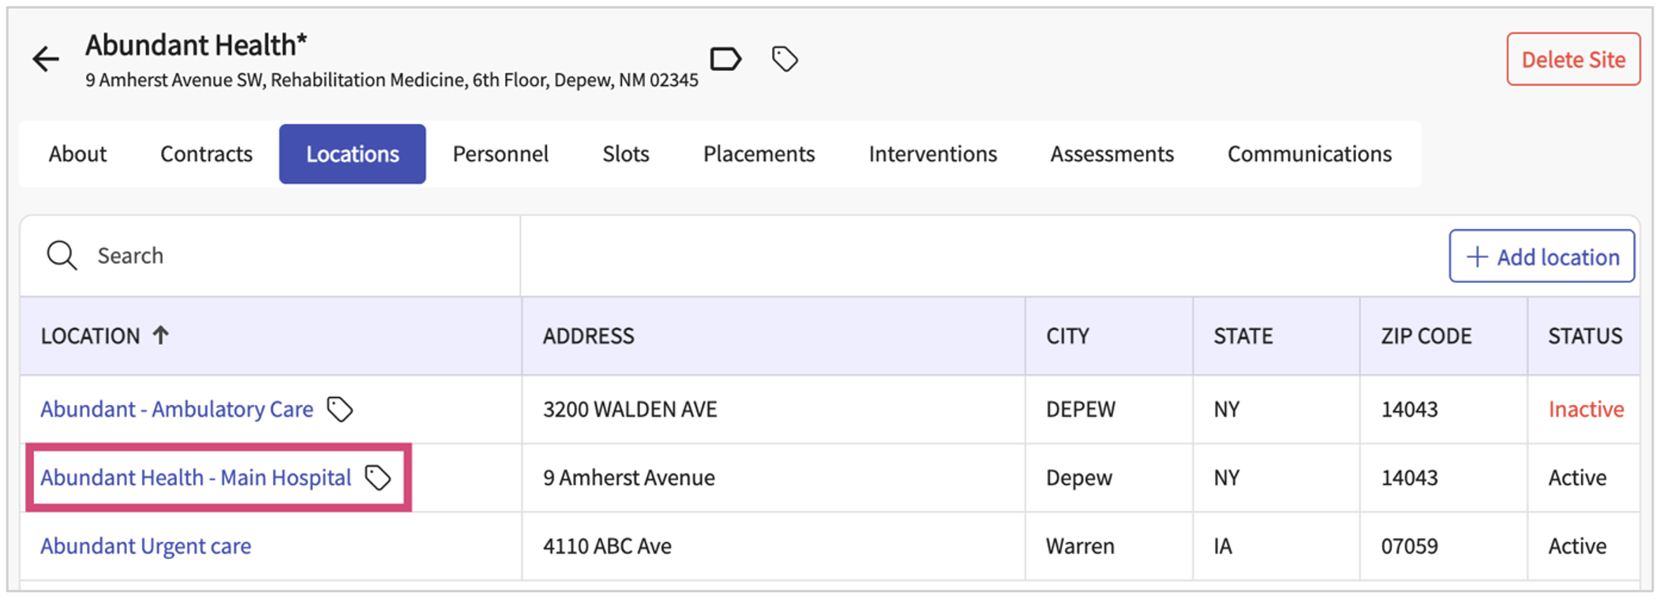
Task: Click the label icon next to site address
Action: [725, 59]
